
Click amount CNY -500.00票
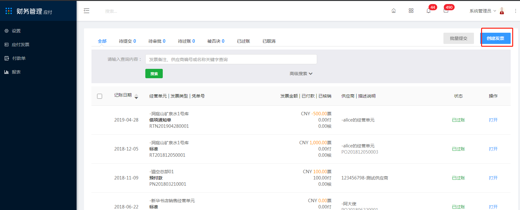point(316,114)
